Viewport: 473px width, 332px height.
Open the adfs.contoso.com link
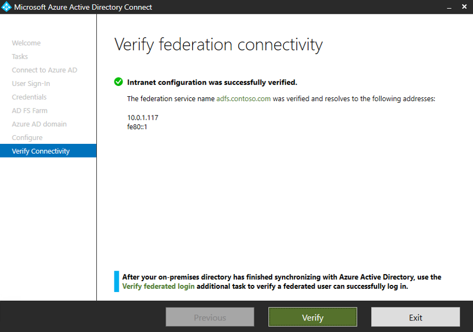(244, 99)
